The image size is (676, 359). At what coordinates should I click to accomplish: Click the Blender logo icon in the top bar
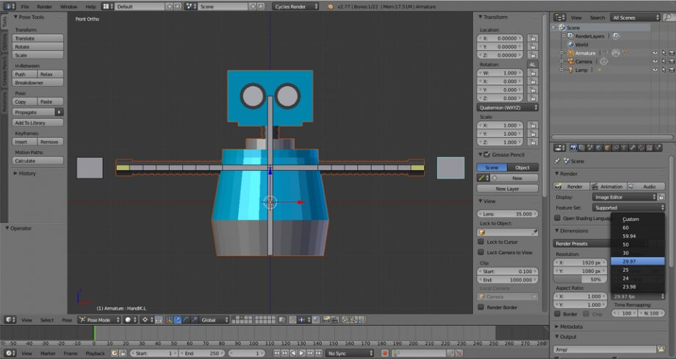[331, 7]
